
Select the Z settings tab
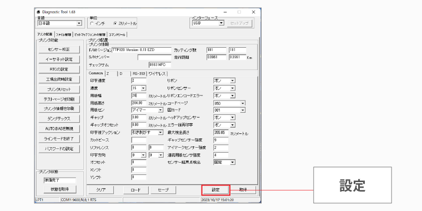coord(111,74)
